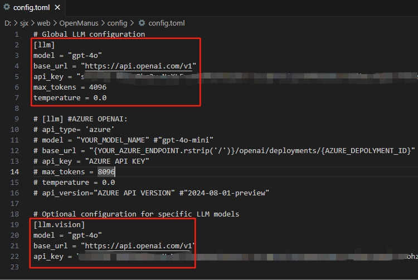
Task: Select the config.toml editor tab
Action: [32, 7]
